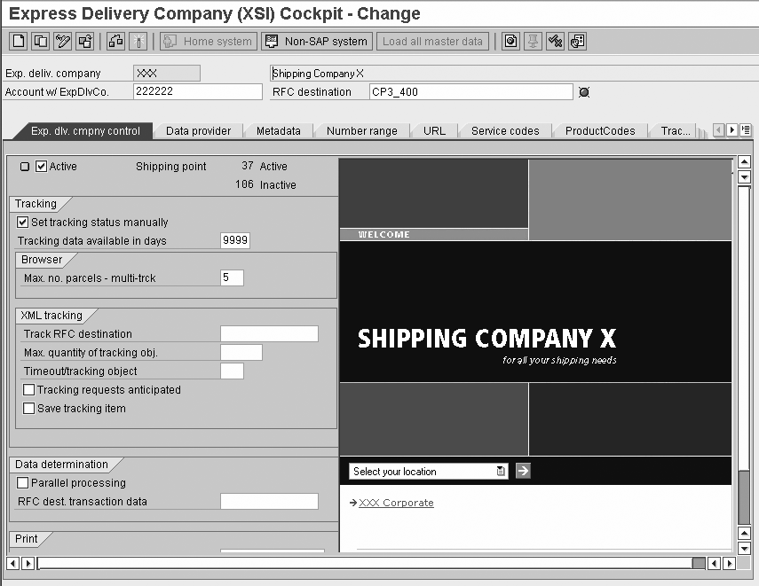Click the grayed pin toolbar icon
Viewport: 759px width, 586px height.
[x=533, y=41]
